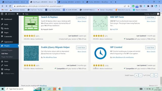Open Copy Trading bookmark
162x91 pixels.
[x=53, y=10]
